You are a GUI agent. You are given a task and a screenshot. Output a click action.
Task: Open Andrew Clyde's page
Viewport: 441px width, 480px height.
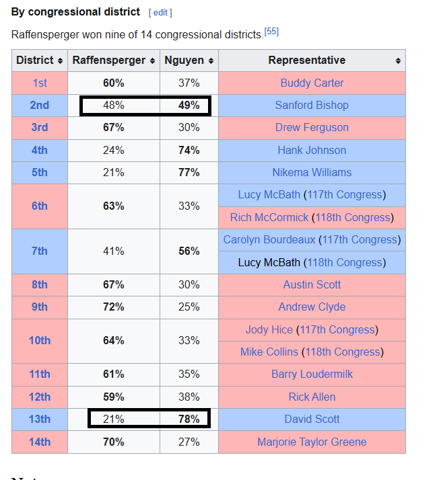[312, 307]
